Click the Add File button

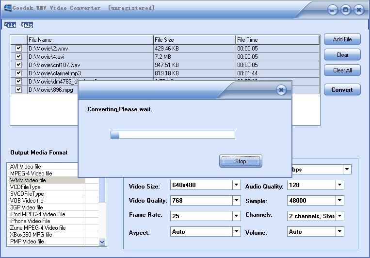[342, 39]
